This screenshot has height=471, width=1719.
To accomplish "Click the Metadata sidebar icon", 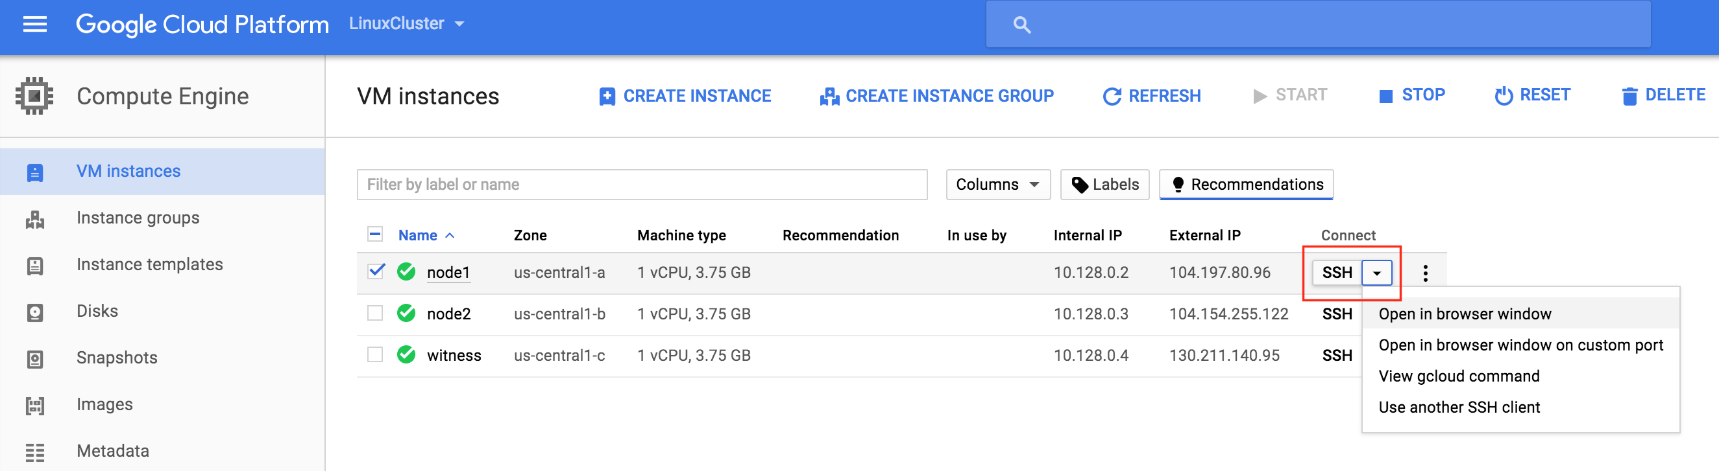I will [x=34, y=452].
